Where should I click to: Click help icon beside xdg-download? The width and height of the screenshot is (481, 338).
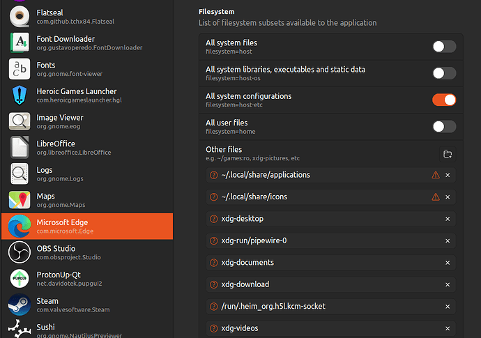coord(213,284)
